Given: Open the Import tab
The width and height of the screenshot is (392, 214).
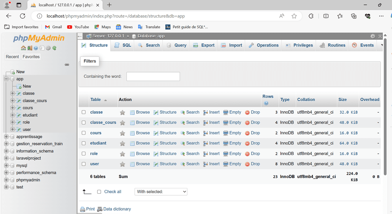Looking at the screenshot, I should pos(232,45).
